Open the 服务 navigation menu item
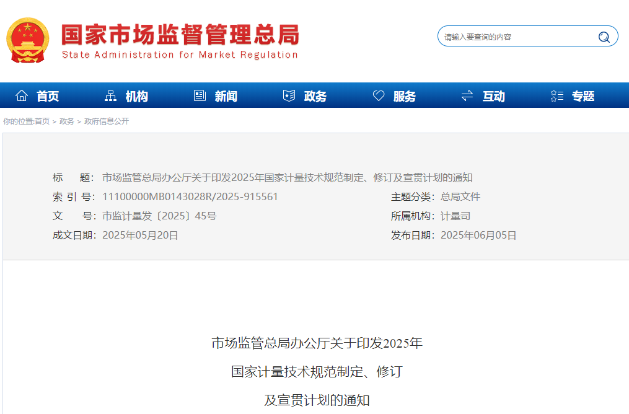This screenshot has width=629, height=414. click(405, 96)
